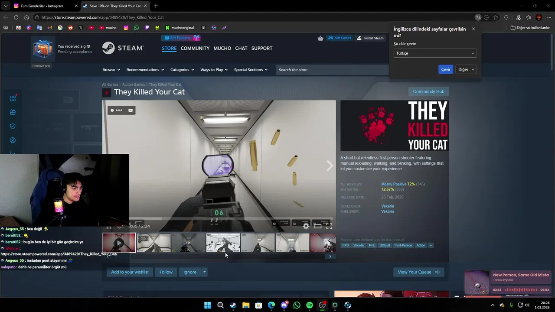Open browser extensions puzzle icon

(x=506, y=17)
